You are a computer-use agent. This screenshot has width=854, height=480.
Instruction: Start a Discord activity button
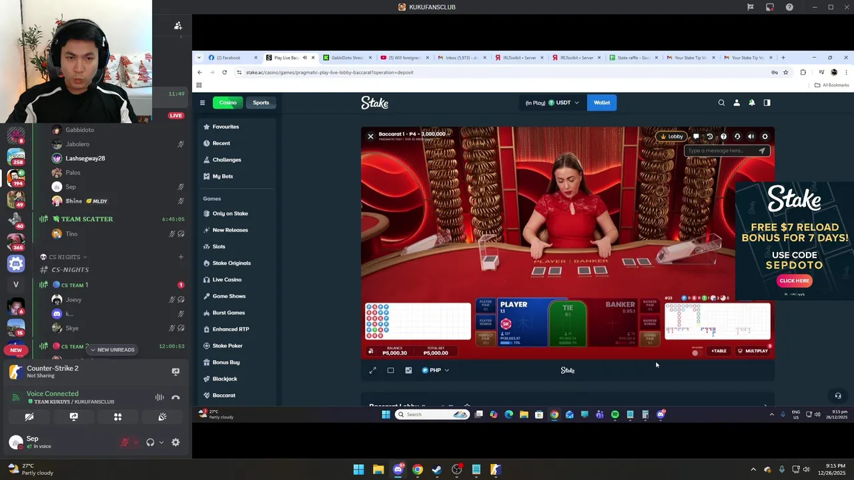(x=117, y=417)
